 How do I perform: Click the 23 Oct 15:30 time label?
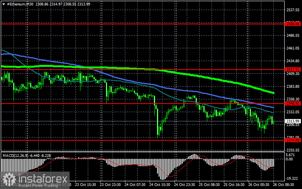[x=85, y=185]
